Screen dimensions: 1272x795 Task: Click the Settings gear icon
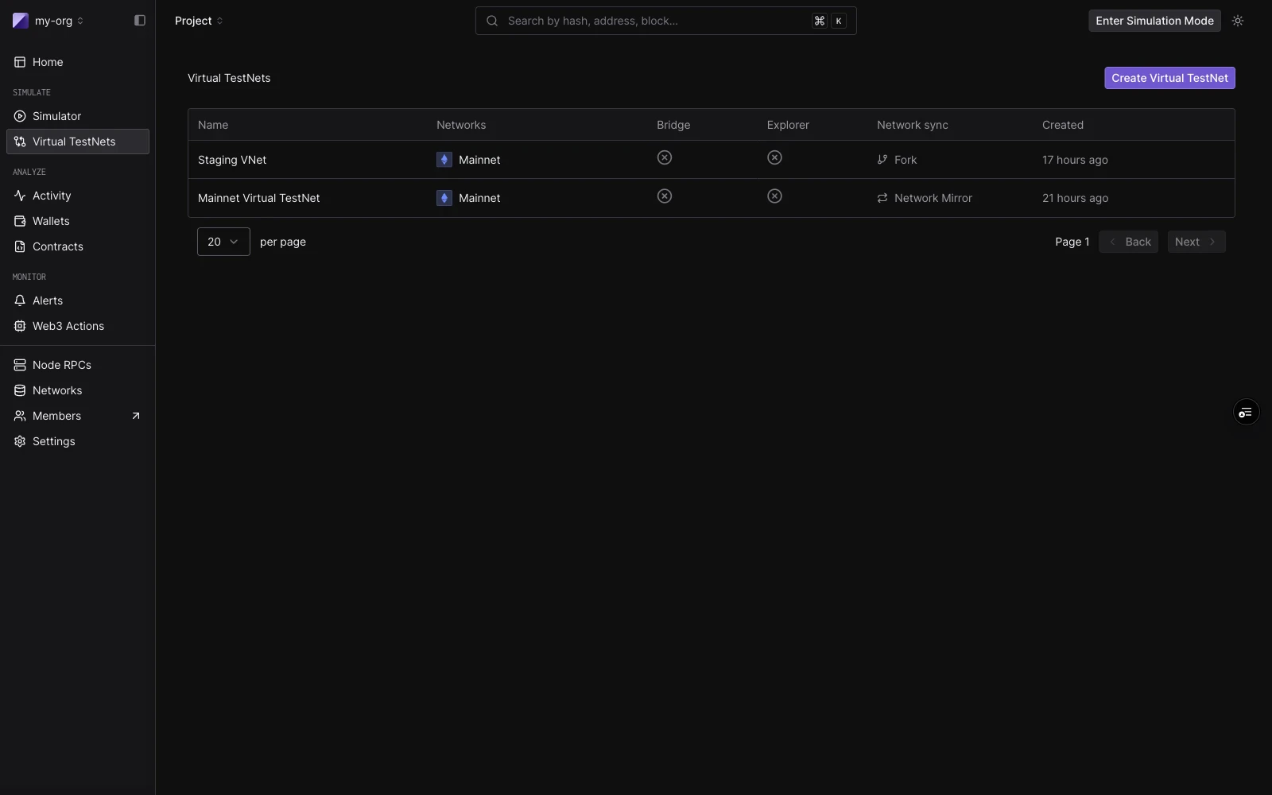(x=20, y=441)
